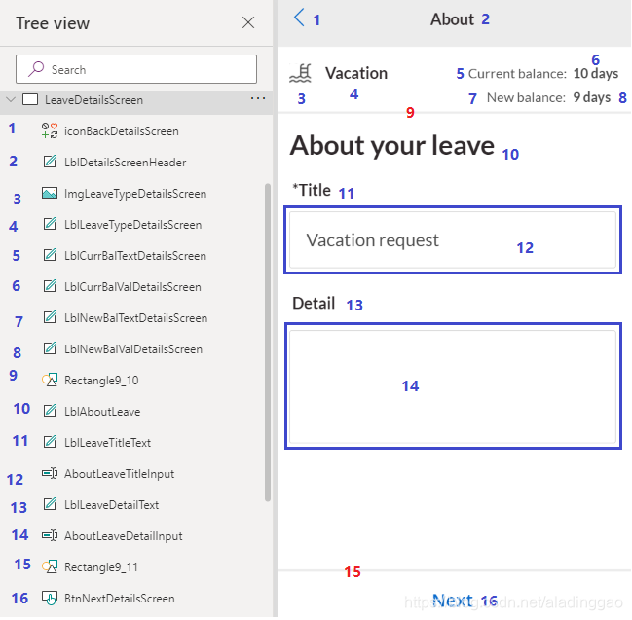The image size is (632, 620).
Task: Click the Tree view vertical scrollbar
Action: pyautogui.click(x=268, y=343)
